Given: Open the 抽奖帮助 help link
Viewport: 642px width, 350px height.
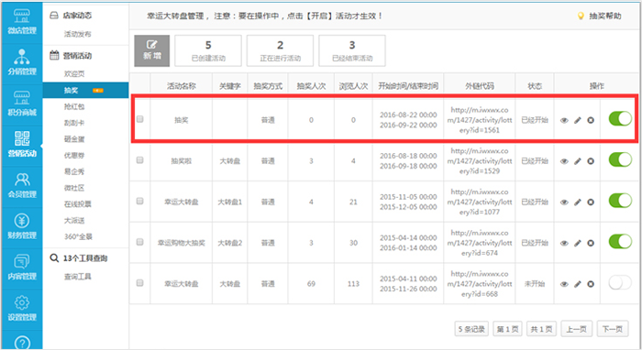Looking at the screenshot, I should pyautogui.click(x=600, y=16).
